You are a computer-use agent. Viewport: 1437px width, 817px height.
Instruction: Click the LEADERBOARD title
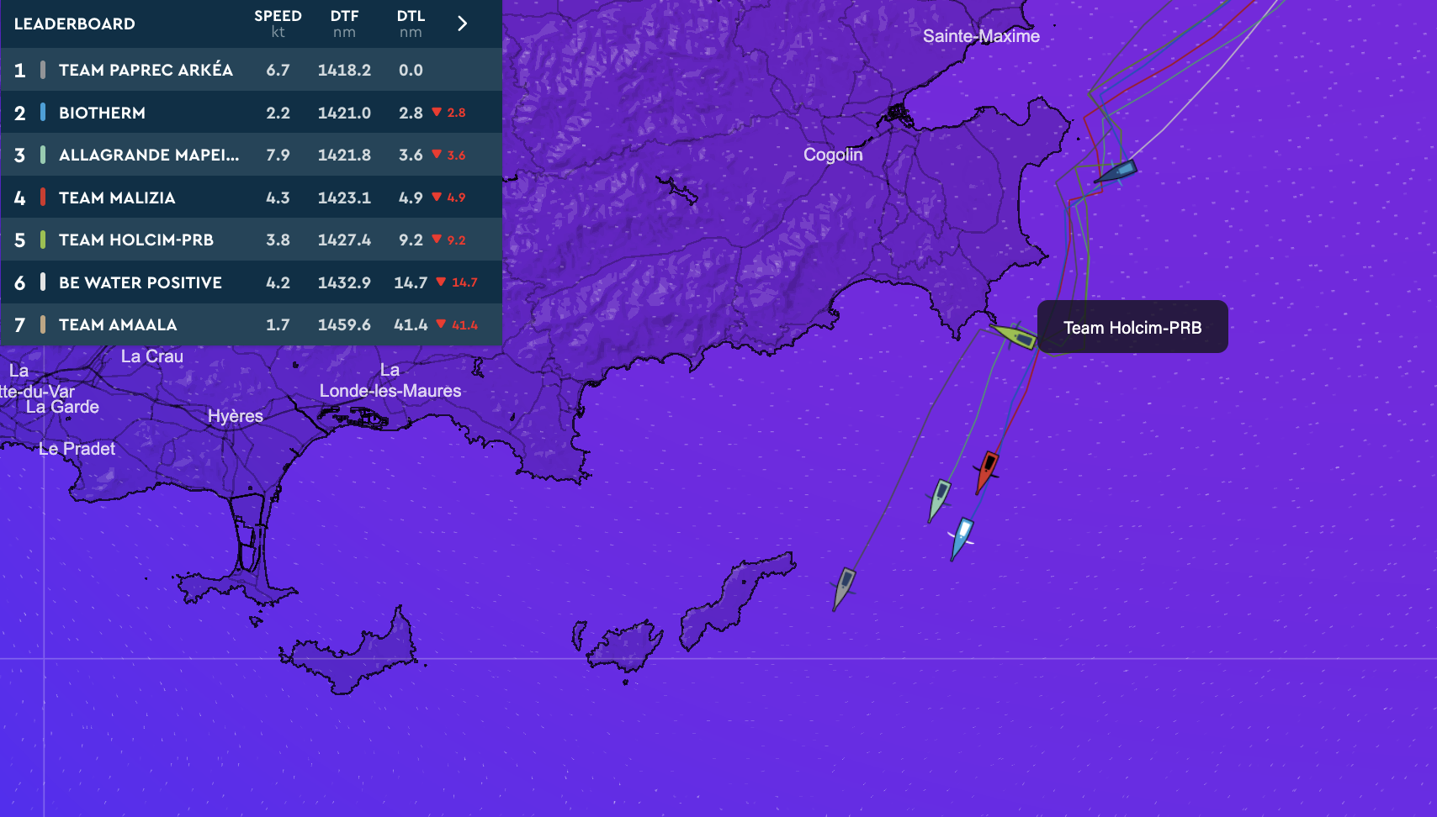click(75, 24)
